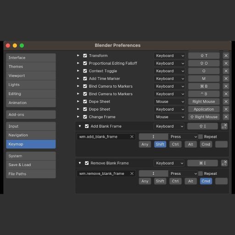Open the Viewport section
The width and height of the screenshot is (235, 235).
click(x=31, y=76)
